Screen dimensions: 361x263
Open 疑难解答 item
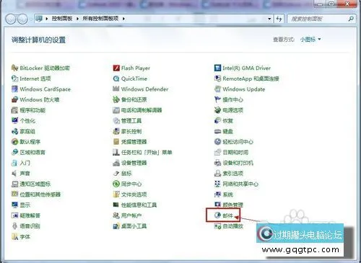26,215
